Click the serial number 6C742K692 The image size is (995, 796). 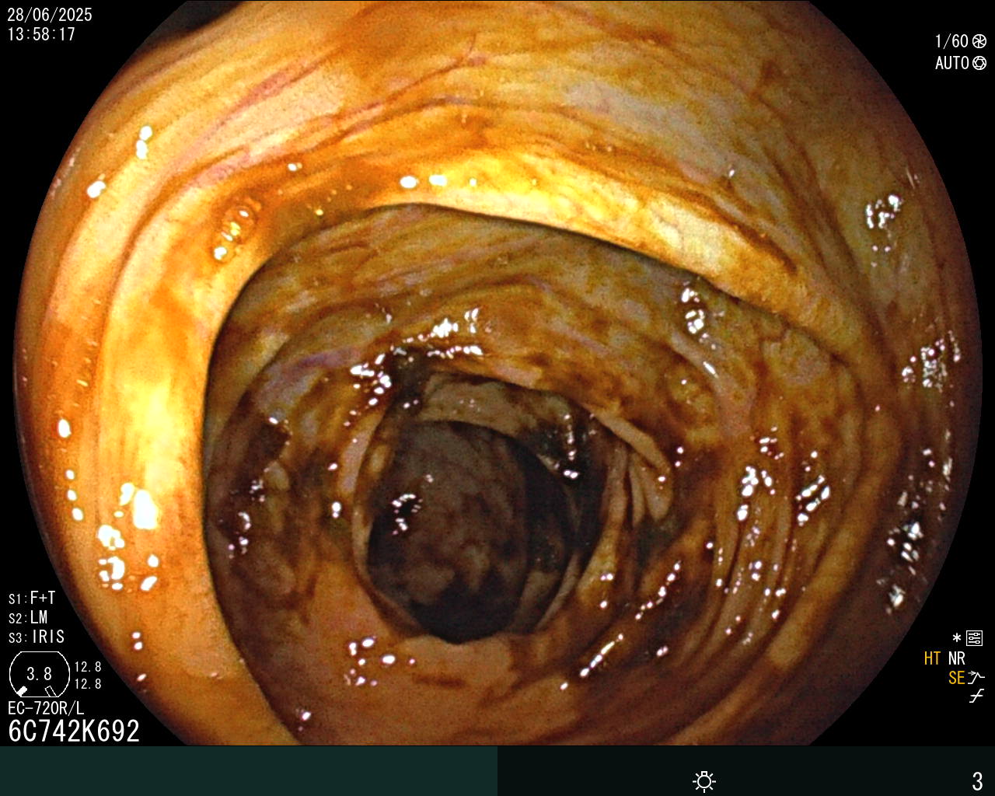coord(74,731)
